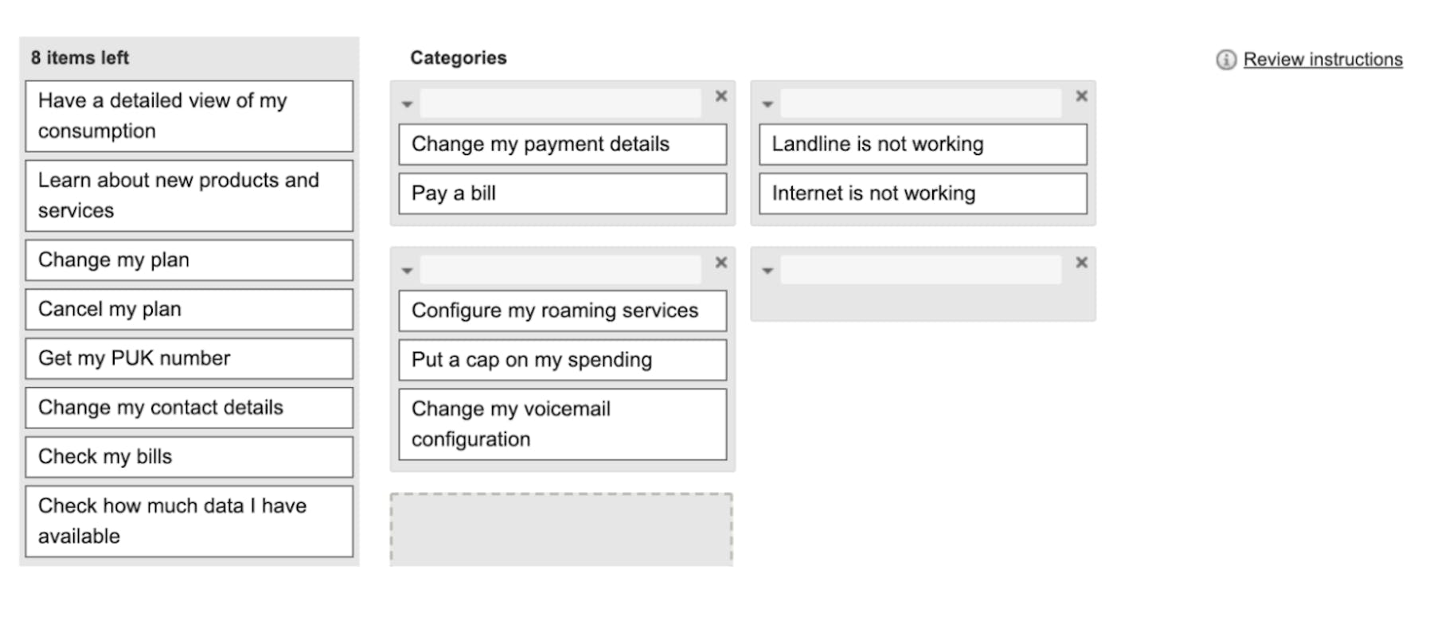This screenshot has height=621, width=1433.
Task: Collapse the category containing Change my payment details
Action: (407, 104)
